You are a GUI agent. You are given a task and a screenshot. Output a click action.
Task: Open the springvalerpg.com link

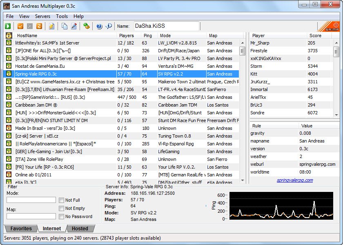[x=295, y=180]
